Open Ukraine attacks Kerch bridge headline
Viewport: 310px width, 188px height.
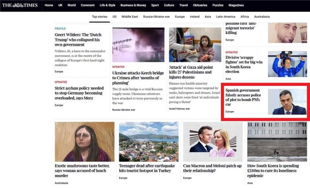pos(138,78)
